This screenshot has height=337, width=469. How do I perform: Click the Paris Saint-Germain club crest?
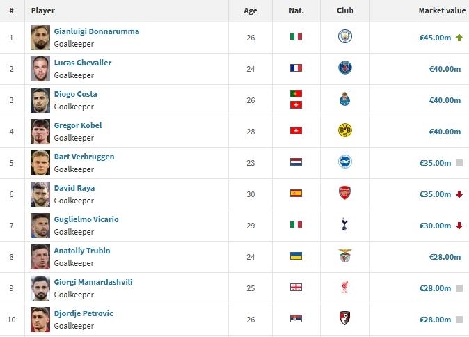[344, 68]
